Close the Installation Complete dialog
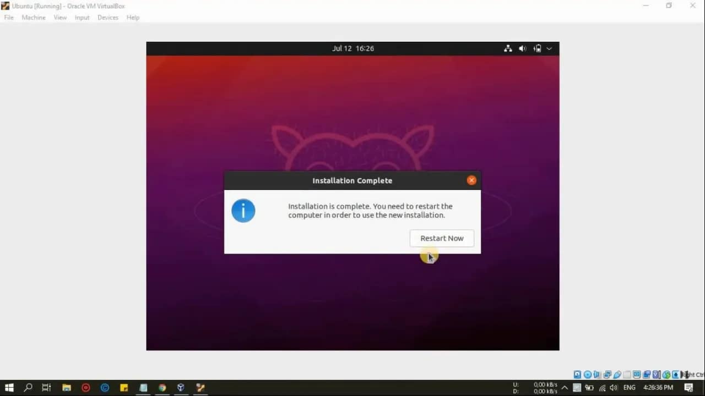 coord(471,180)
